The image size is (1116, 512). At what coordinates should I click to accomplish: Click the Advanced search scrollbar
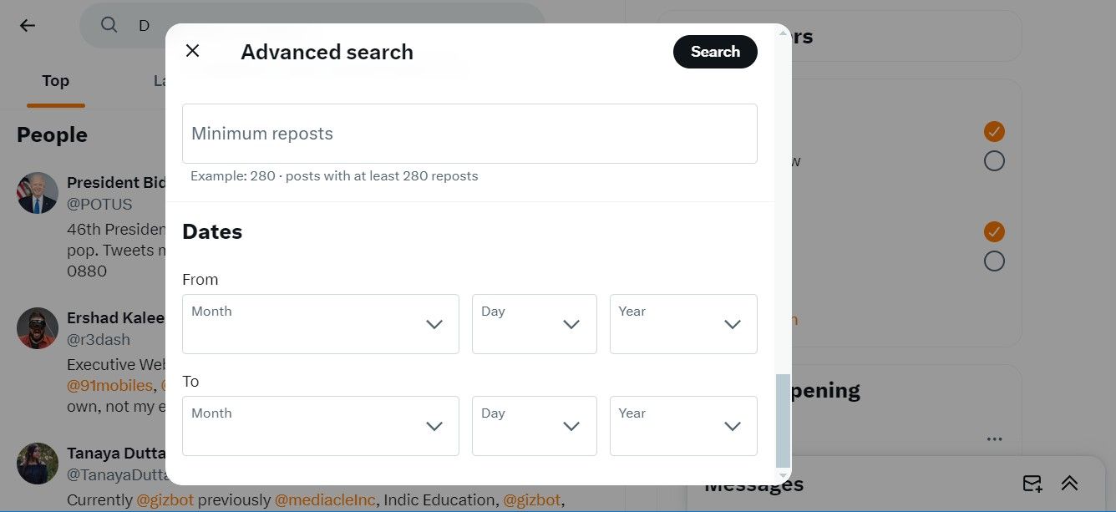[784, 418]
